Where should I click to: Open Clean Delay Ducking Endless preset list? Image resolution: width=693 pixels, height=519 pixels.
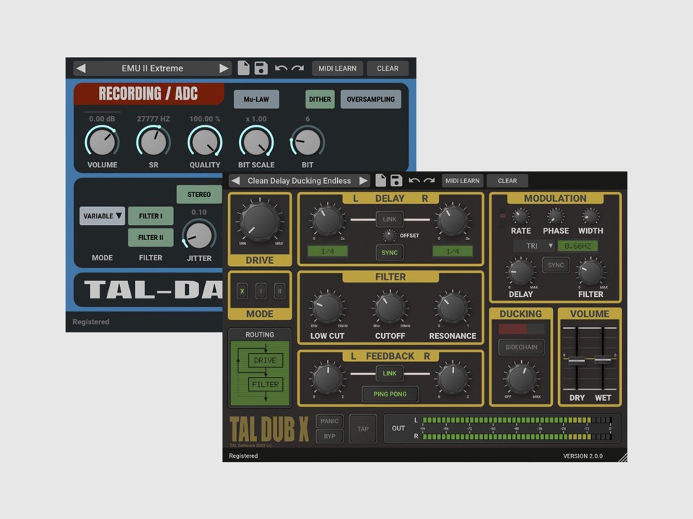click(299, 180)
